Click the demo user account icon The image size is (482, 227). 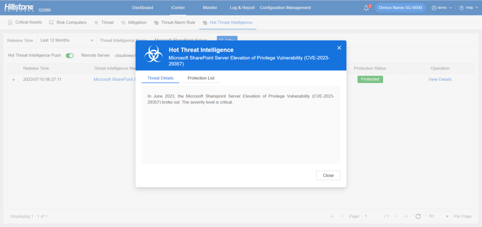(x=434, y=8)
